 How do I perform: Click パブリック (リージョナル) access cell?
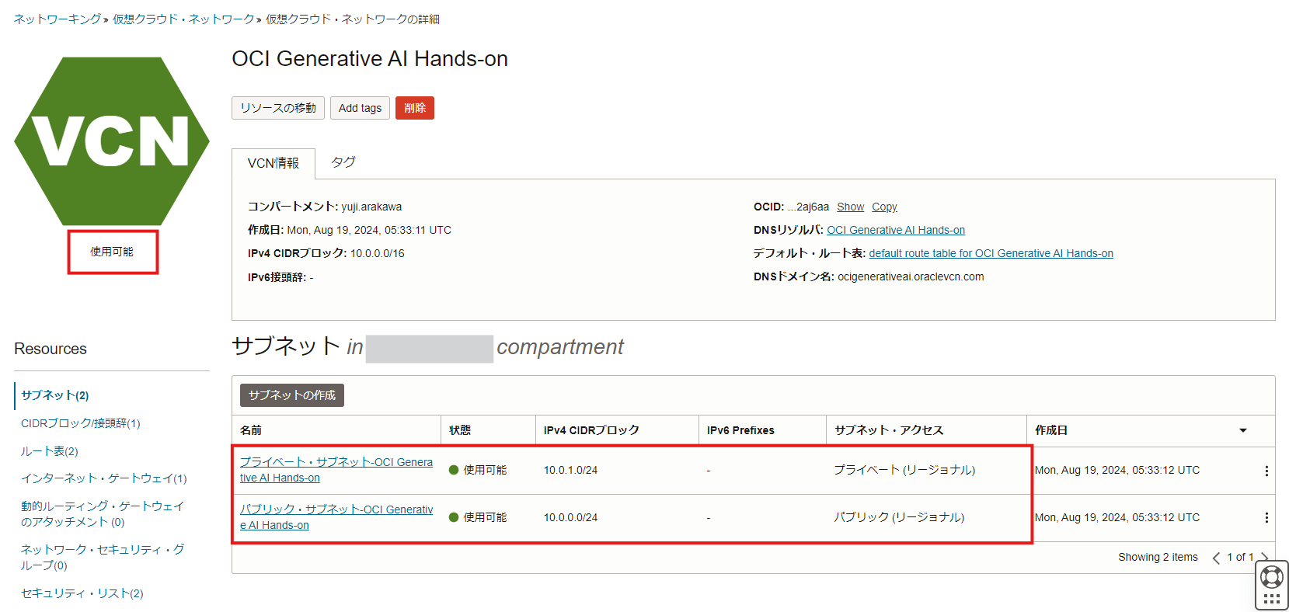click(x=899, y=517)
